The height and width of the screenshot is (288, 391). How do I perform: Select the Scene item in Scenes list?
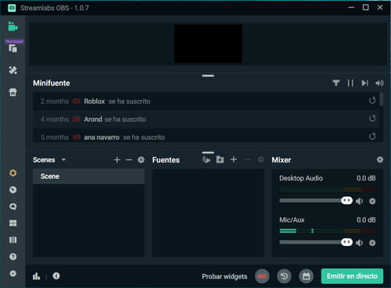point(88,176)
